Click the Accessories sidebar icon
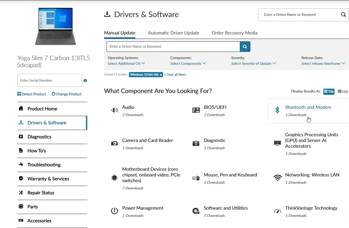This screenshot has width=349, height=228. click(x=21, y=220)
